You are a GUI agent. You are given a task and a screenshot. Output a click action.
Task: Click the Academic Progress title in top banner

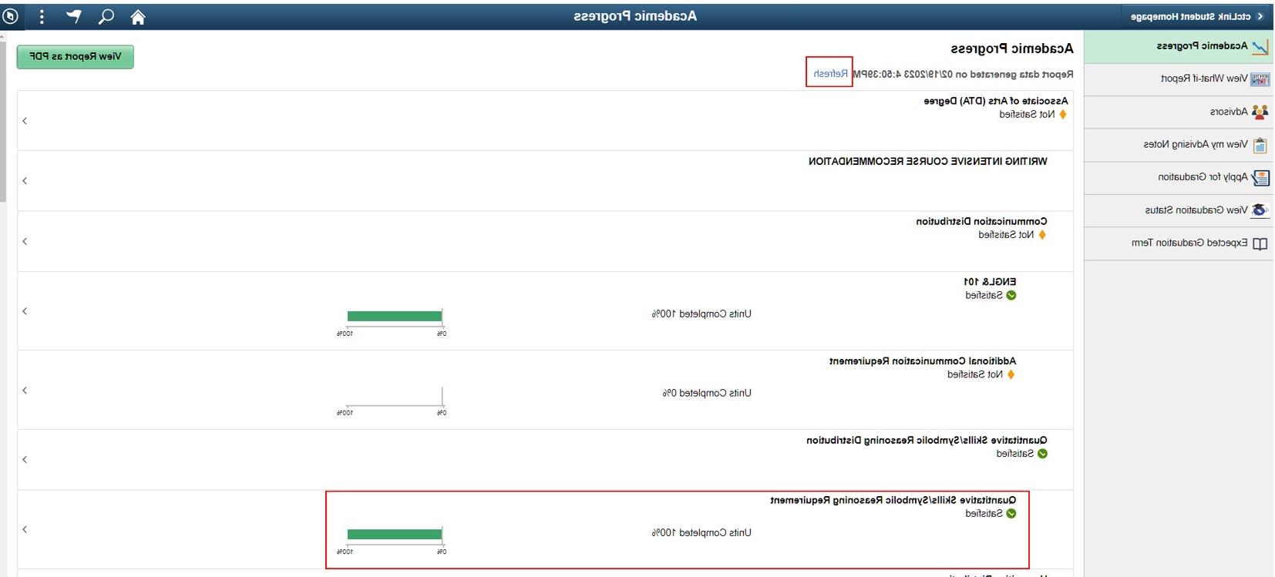click(x=635, y=16)
